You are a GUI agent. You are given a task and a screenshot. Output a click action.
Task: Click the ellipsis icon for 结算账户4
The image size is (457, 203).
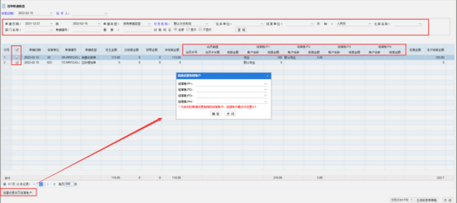coord(266,102)
